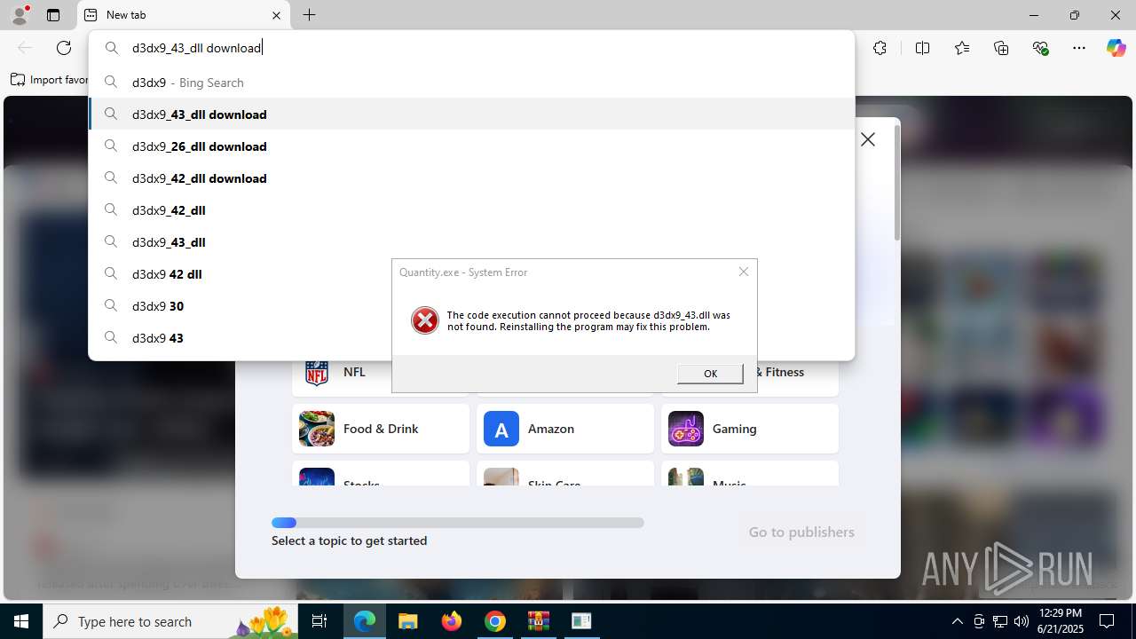Click the Amazon 'A' icon
This screenshot has width=1136, height=639.
point(501,429)
